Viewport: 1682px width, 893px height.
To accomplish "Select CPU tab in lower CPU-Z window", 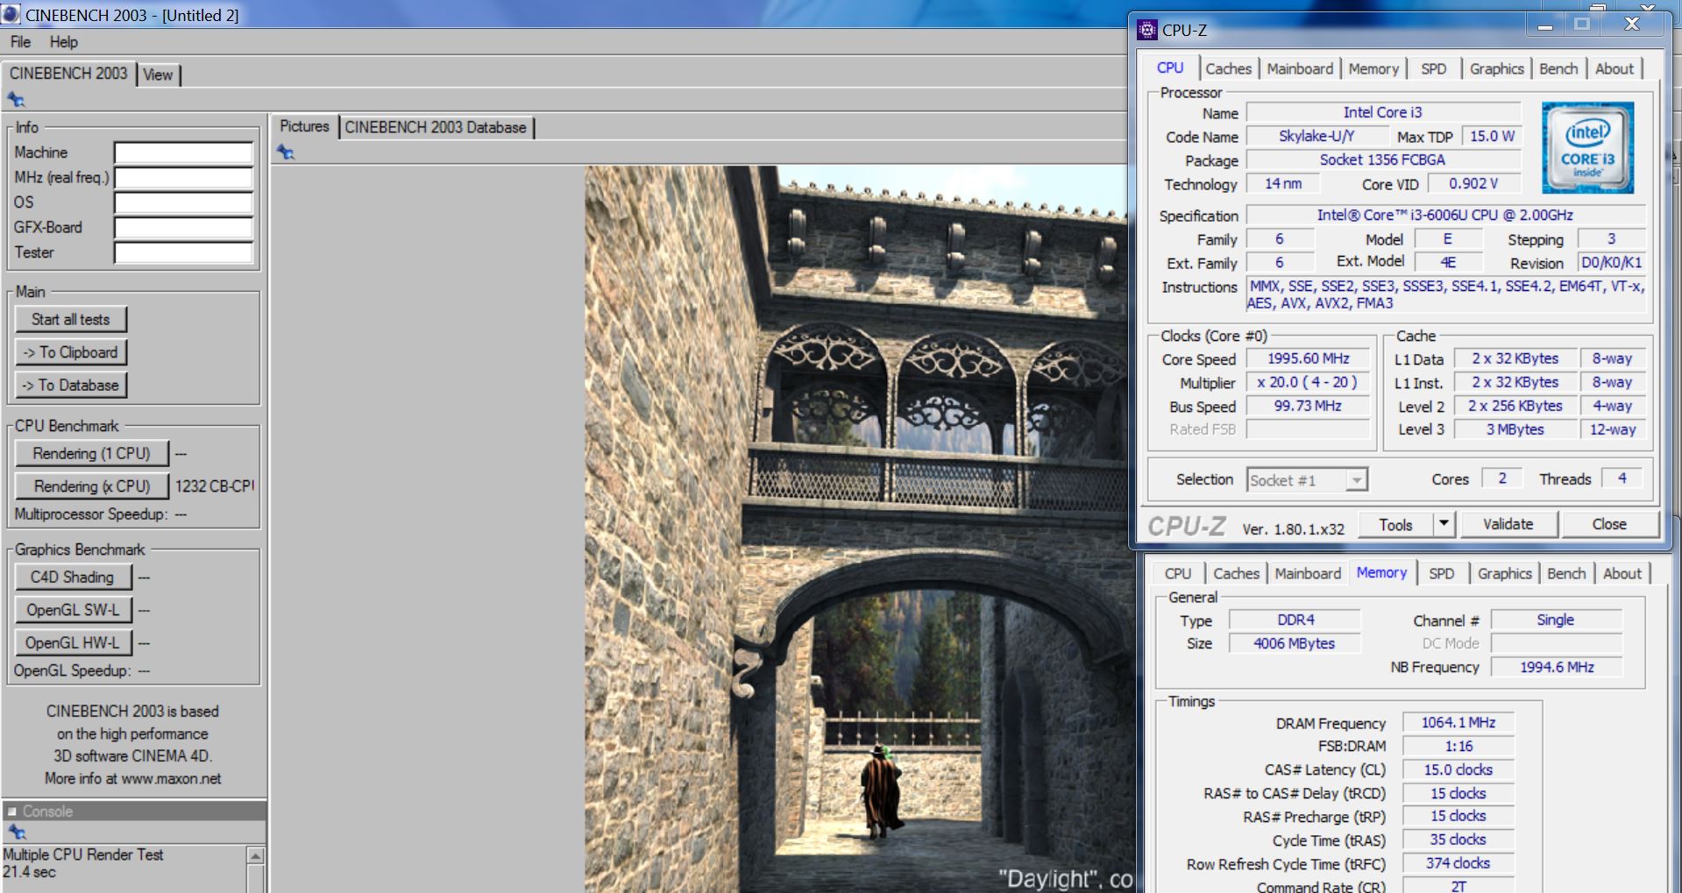I will (1178, 573).
